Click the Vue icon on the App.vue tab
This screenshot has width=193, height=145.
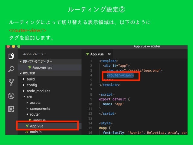[87, 54]
